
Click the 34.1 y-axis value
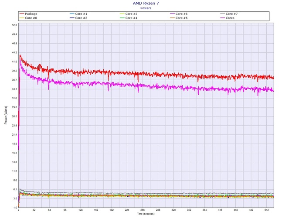pyautogui.click(x=14, y=89)
